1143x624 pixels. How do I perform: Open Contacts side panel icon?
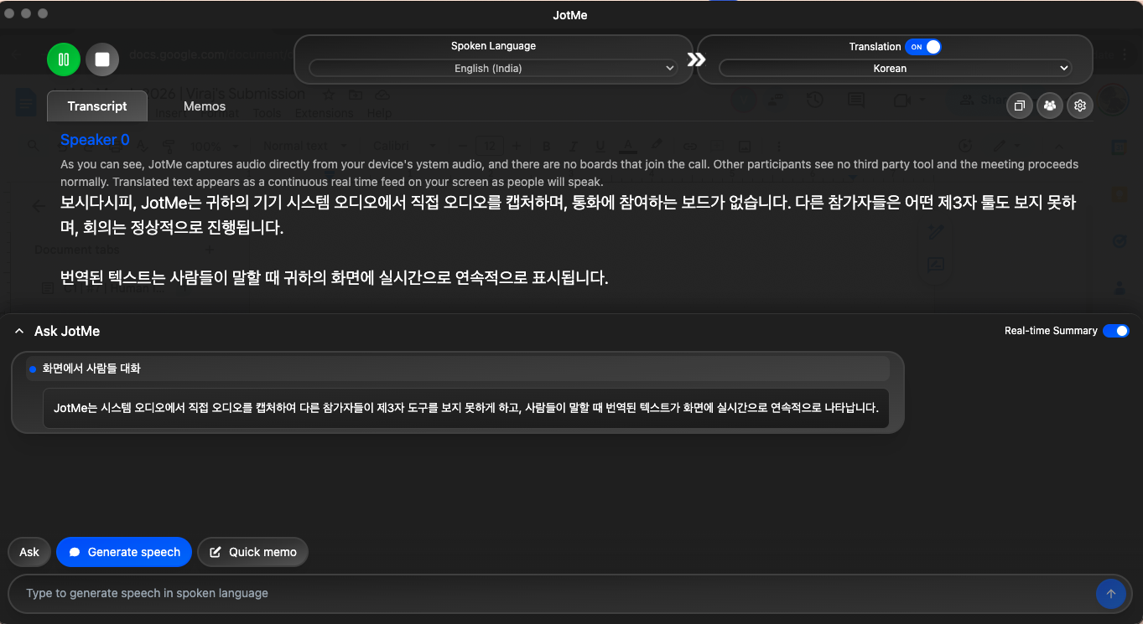pyautogui.click(x=1119, y=287)
